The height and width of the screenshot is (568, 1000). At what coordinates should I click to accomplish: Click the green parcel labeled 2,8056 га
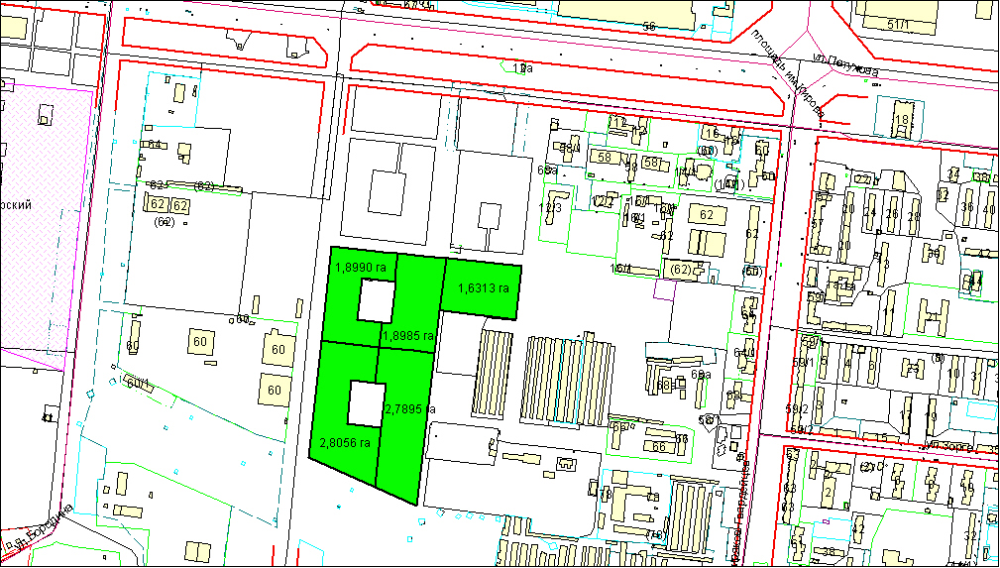[x=343, y=442]
